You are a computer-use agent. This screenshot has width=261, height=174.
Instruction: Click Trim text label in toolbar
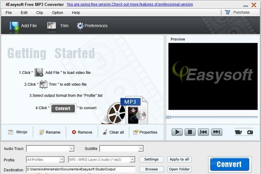coord(64,26)
